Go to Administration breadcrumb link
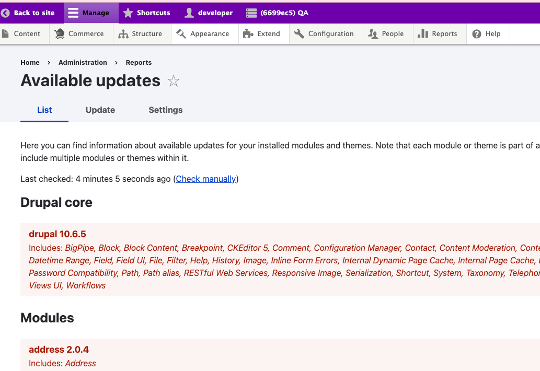Image resolution: width=540 pixels, height=371 pixels. (x=83, y=63)
